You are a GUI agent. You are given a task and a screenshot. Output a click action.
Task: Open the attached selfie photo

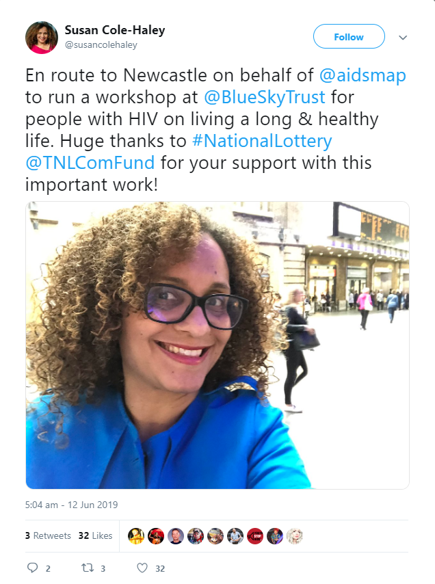pos(217,345)
